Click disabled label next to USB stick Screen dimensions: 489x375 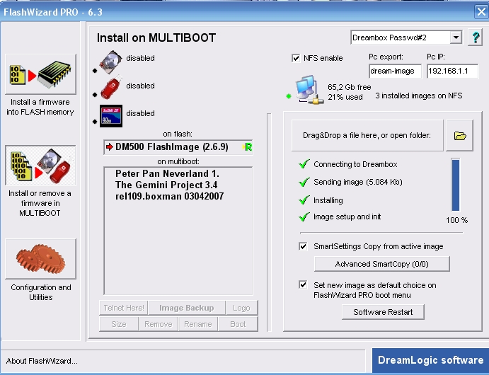click(140, 86)
